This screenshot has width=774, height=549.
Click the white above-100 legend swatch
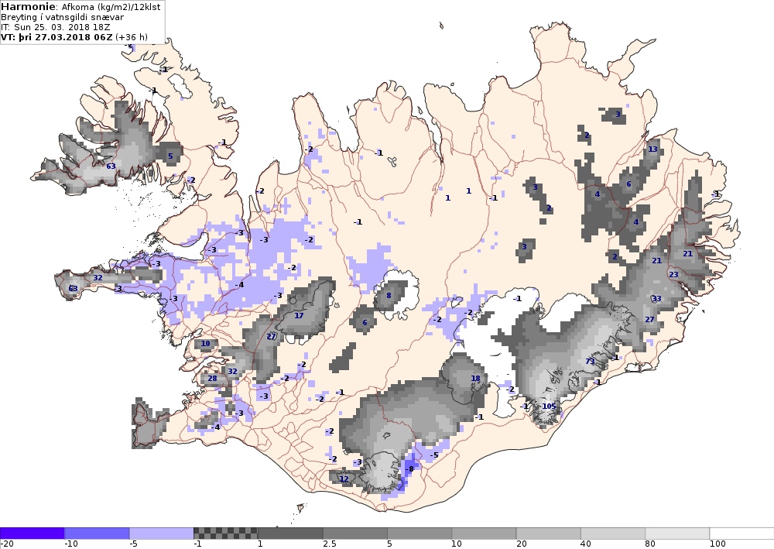pyautogui.click(x=742, y=534)
